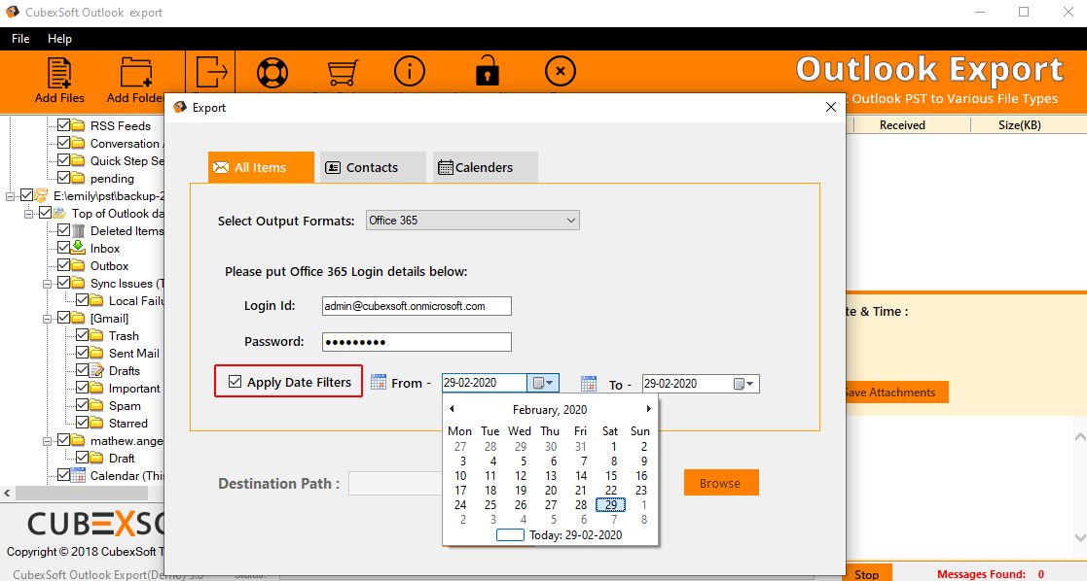Click the circled X exit icon
Image resolution: width=1087 pixels, height=581 pixels.
coord(560,72)
